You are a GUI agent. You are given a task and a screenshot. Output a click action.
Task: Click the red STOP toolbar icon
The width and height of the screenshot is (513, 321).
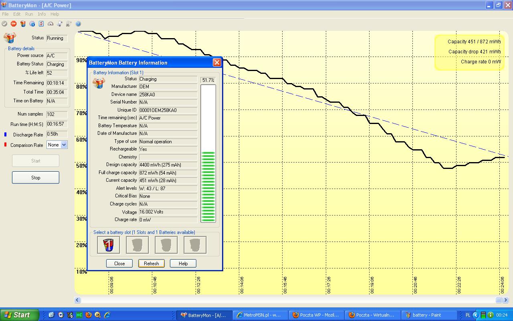click(14, 24)
